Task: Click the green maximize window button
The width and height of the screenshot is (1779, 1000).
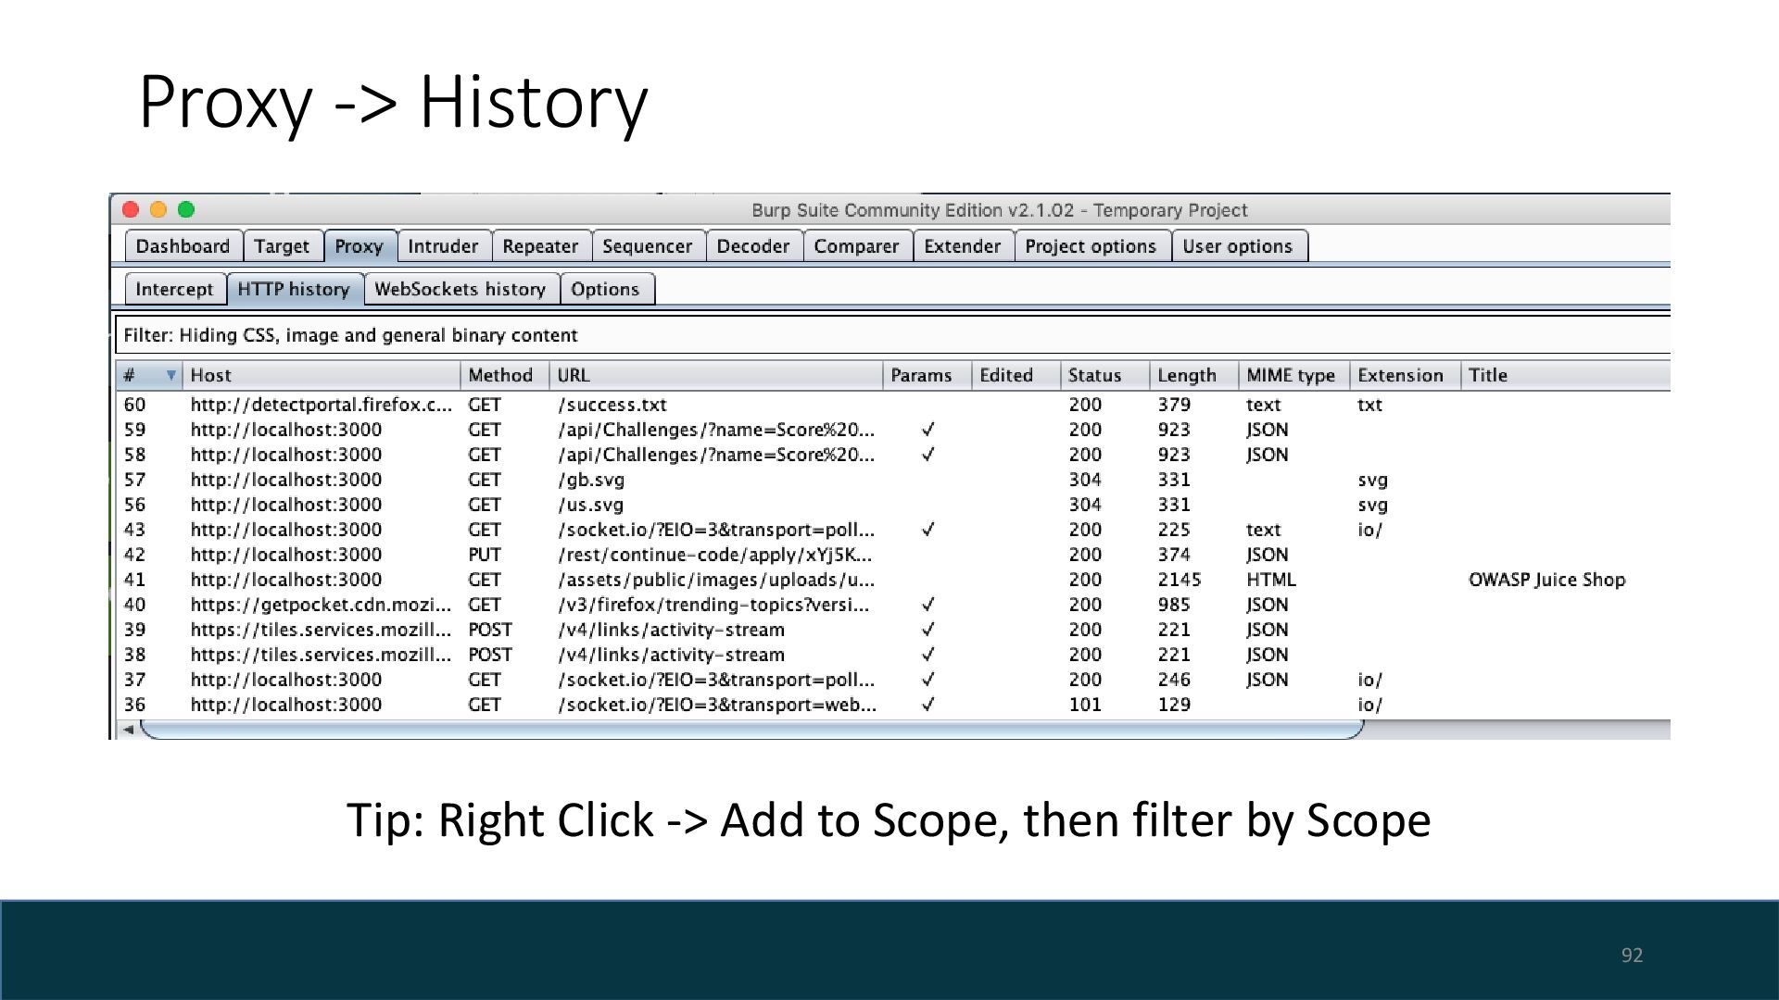Action: [x=186, y=210]
